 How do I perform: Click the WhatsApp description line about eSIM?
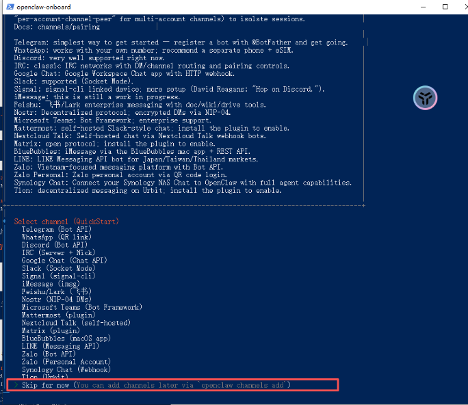(x=154, y=50)
